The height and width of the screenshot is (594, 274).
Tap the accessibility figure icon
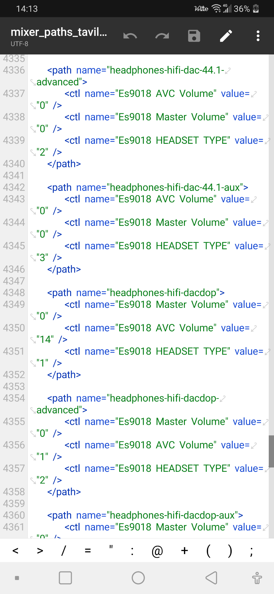click(257, 578)
